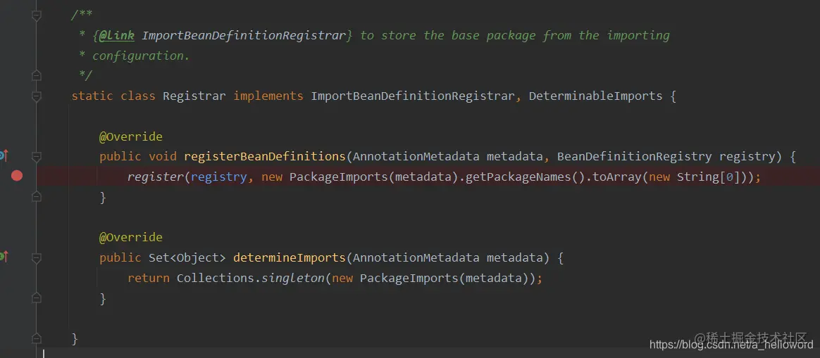The height and width of the screenshot is (358, 820).
Task: Click the determineImports method name
Action: pyautogui.click(x=290, y=258)
